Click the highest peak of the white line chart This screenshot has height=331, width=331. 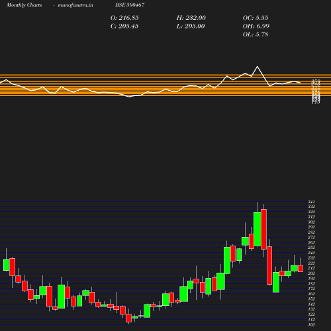coord(258,66)
